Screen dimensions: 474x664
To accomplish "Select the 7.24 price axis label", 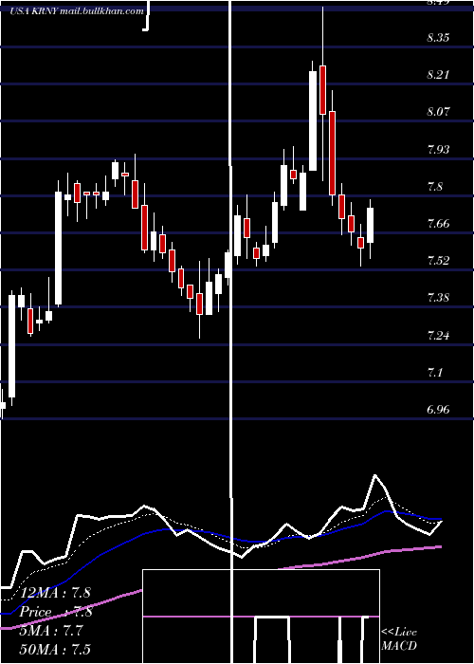I will [x=438, y=336].
